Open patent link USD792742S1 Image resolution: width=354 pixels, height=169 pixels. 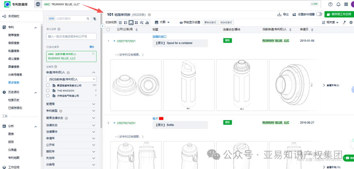126,123
